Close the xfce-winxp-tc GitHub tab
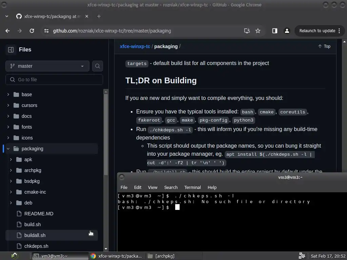This screenshot has width=347, height=260. point(87,16)
